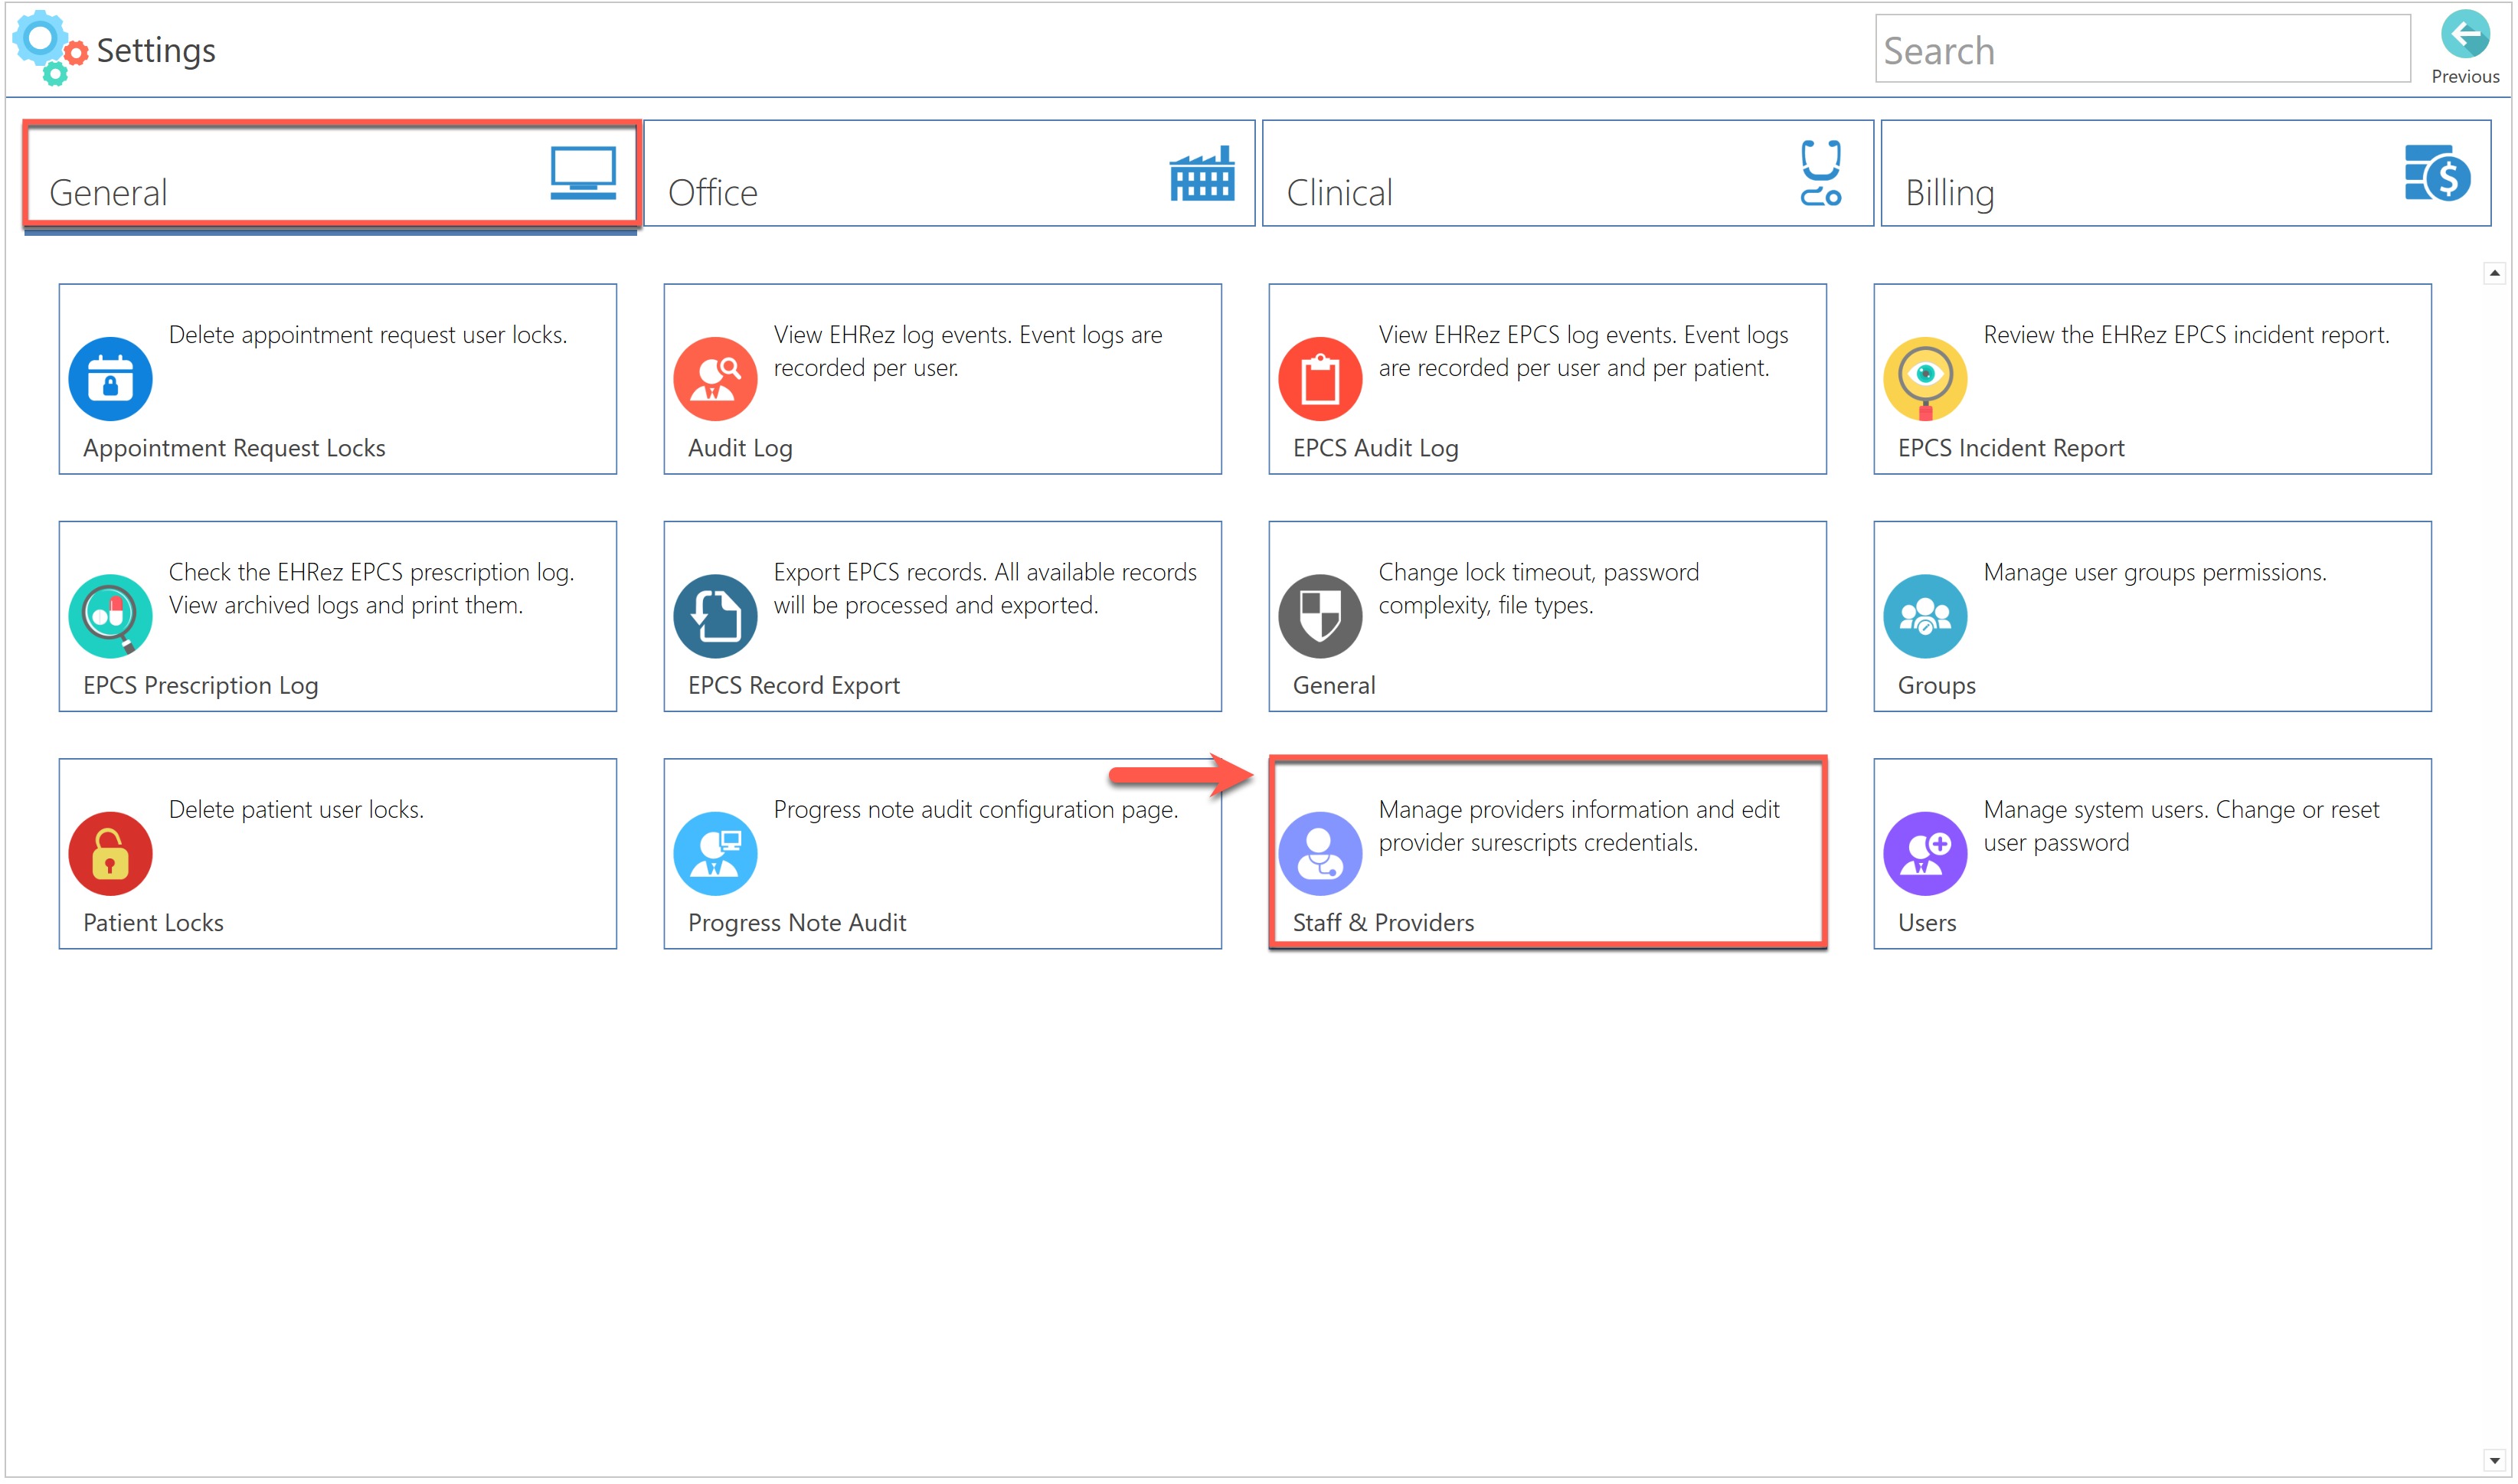The width and height of the screenshot is (2518, 1484).
Task: Open the Users tile label
Action: pos(1927,922)
